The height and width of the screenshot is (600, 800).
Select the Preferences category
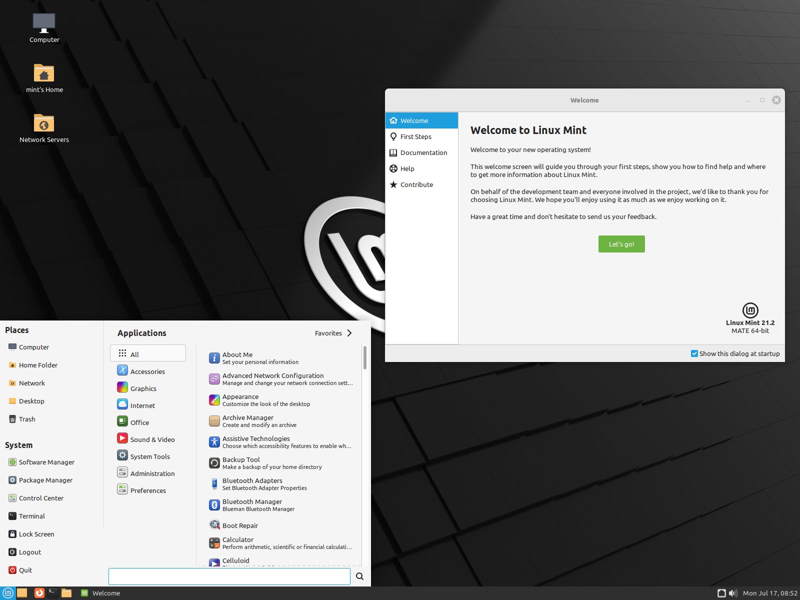(147, 490)
